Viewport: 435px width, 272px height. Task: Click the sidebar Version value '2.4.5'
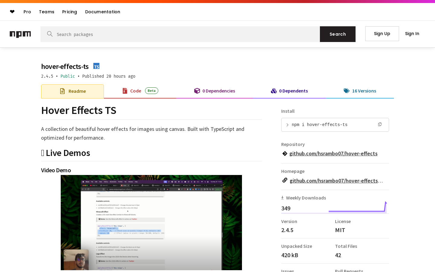click(287, 230)
